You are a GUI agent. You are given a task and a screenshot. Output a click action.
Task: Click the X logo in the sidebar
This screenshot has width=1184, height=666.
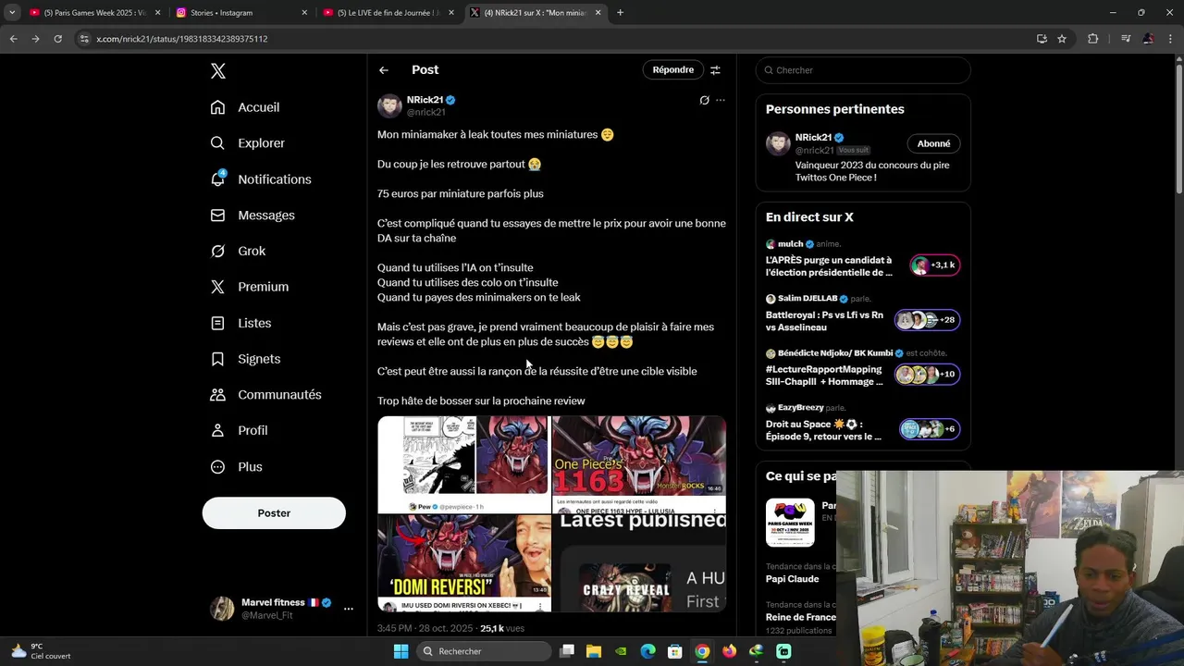[x=217, y=71]
